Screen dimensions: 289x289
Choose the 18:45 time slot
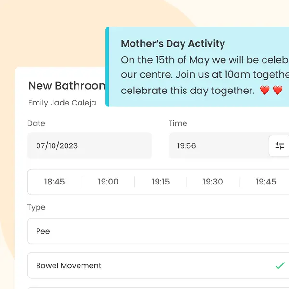point(54,182)
